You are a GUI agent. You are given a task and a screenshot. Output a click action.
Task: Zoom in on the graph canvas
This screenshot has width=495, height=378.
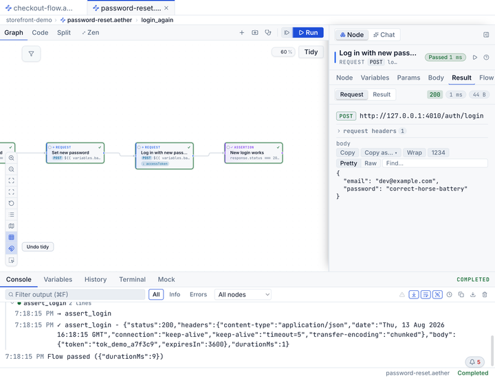coord(12,158)
